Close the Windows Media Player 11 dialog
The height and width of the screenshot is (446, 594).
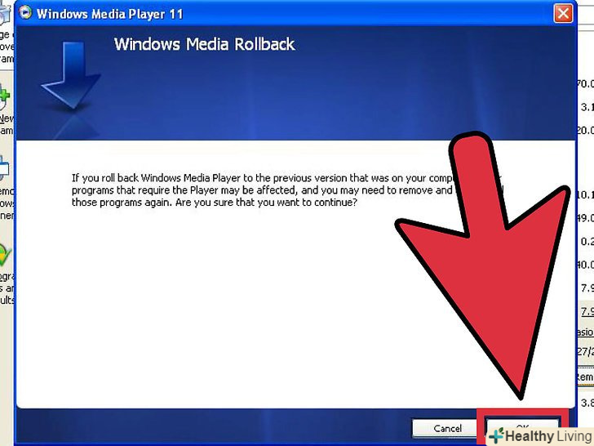click(563, 14)
